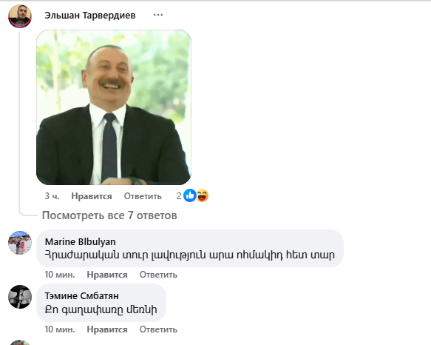Toggle Нравится on Тэмине Смбатян's comment

pos(107,329)
